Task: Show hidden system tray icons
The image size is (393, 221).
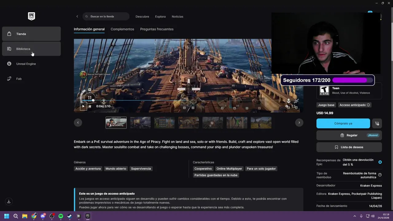Action: (x=355, y=216)
